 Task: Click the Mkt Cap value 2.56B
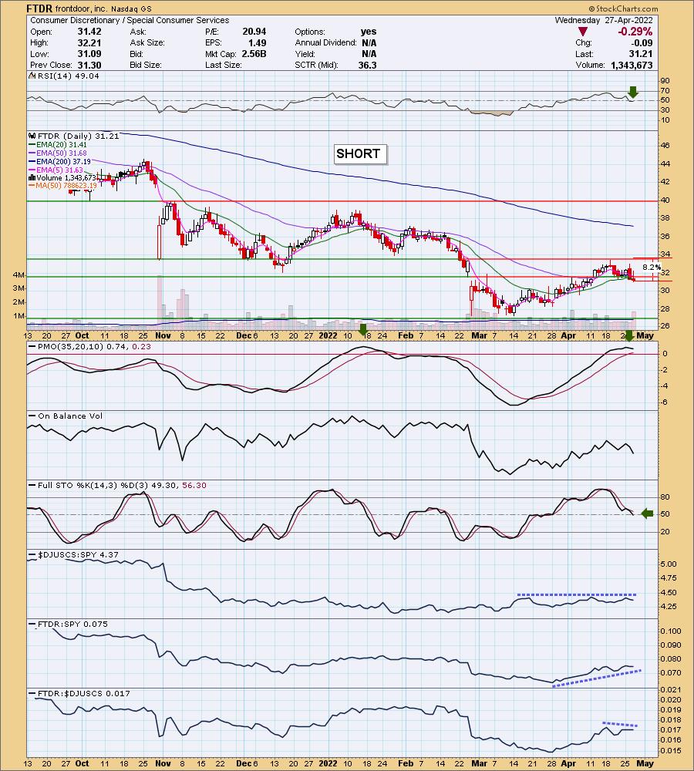[254, 54]
